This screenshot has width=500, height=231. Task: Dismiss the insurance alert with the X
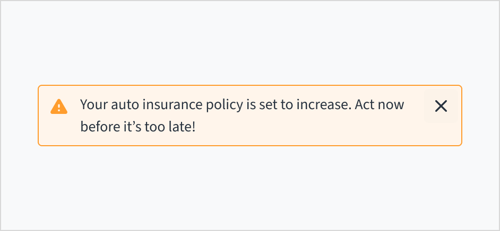pos(441,106)
